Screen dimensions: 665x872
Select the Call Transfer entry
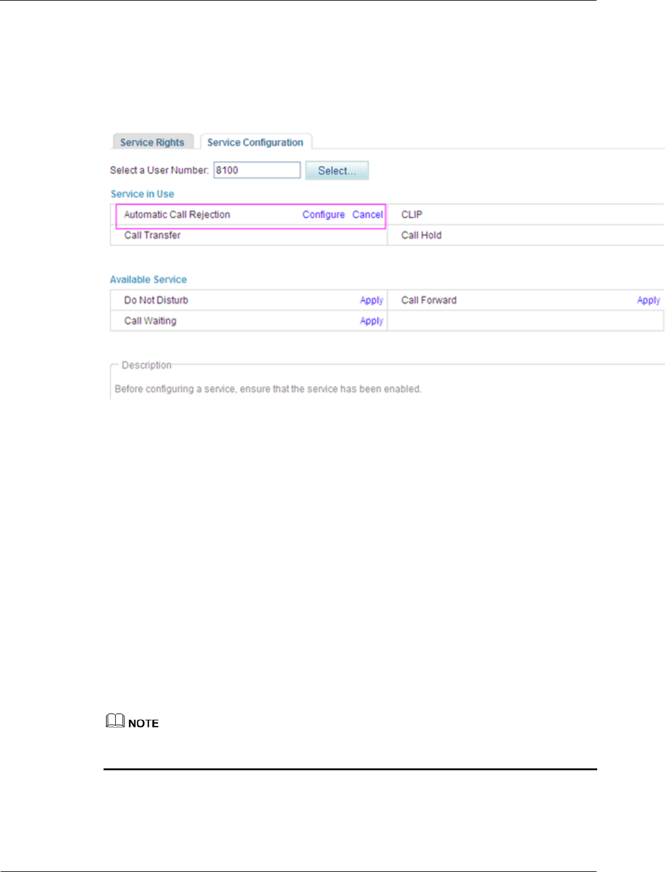point(152,235)
